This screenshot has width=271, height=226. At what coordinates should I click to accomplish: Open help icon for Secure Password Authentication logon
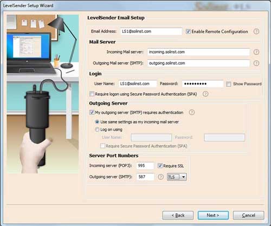pos(205,94)
